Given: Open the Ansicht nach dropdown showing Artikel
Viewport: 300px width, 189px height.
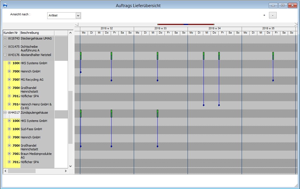Looking at the screenshot, I should (x=64, y=15).
